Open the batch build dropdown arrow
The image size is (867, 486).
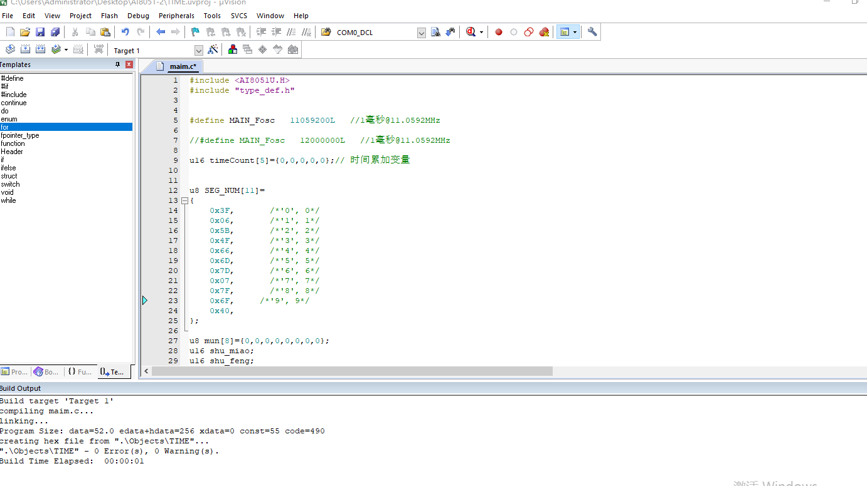coord(66,49)
